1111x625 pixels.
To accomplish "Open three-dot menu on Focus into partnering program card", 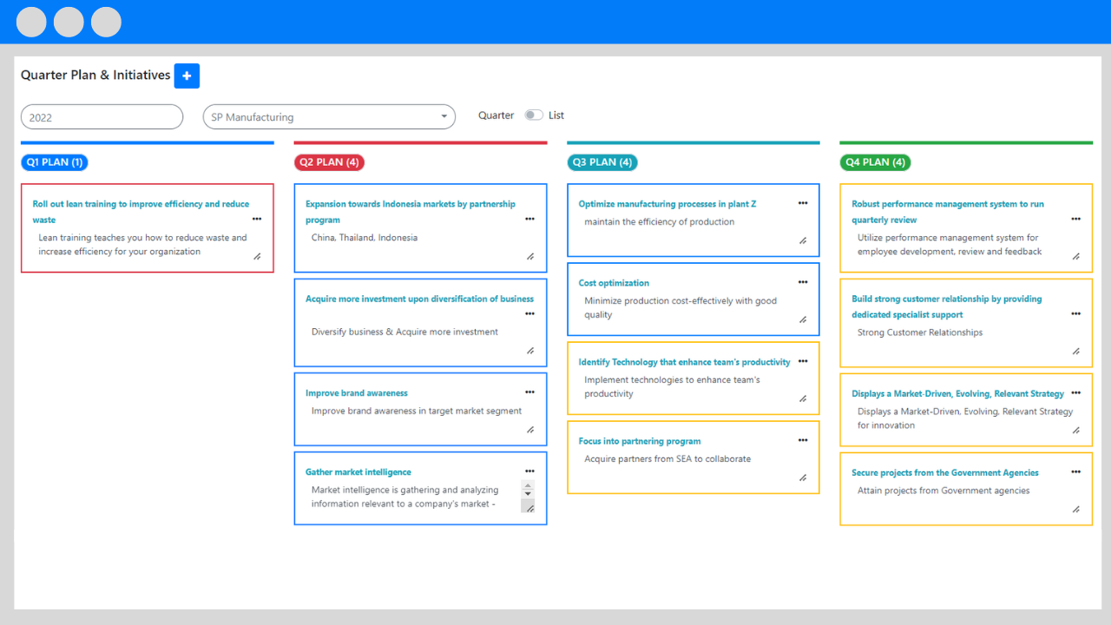I will (803, 440).
